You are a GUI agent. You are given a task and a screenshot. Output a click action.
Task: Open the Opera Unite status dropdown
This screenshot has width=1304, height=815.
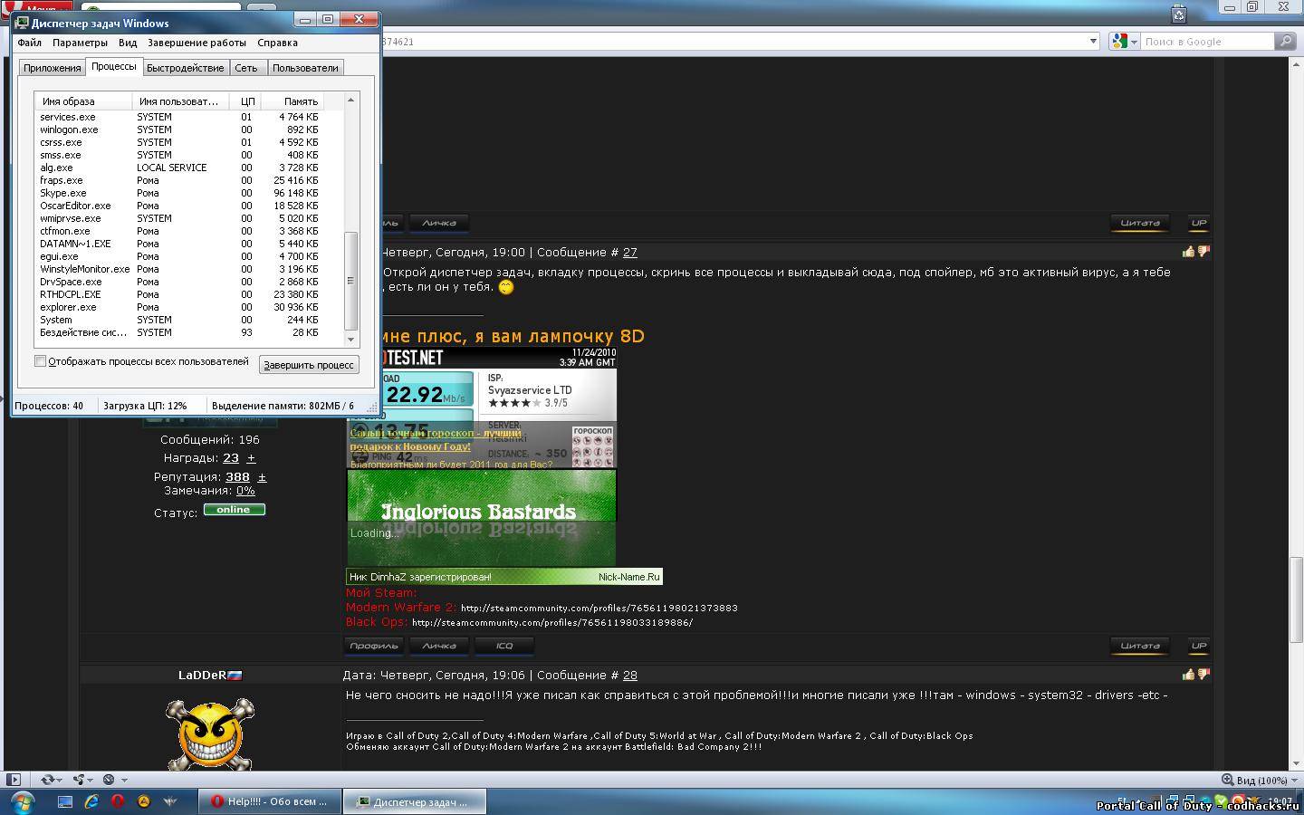pos(83,779)
